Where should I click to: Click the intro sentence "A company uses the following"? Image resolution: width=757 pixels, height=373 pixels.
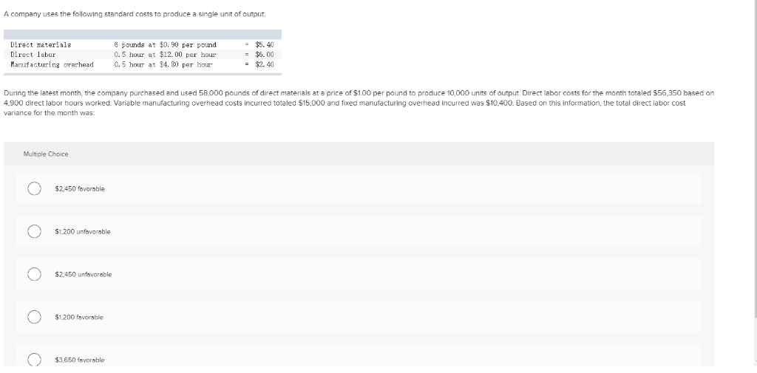click(x=135, y=14)
